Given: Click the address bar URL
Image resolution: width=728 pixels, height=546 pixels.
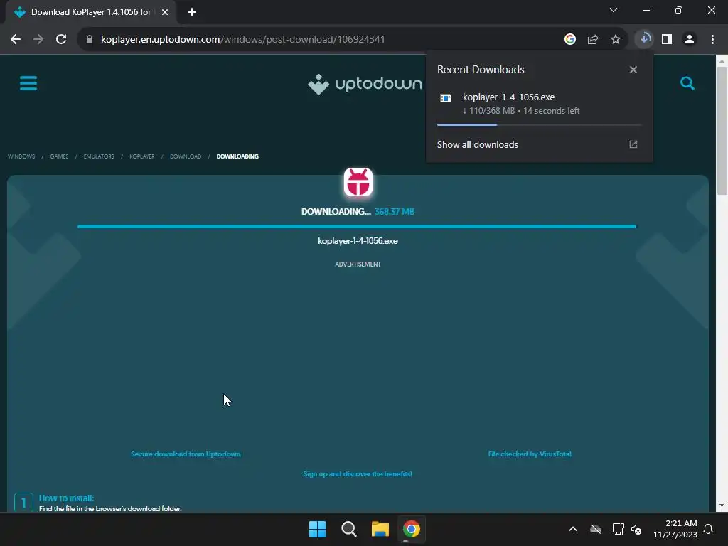Looking at the screenshot, I should (x=242, y=40).
